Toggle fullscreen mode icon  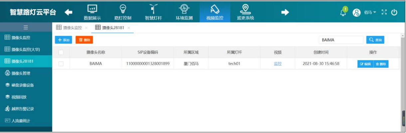click(x=384, y=12)
